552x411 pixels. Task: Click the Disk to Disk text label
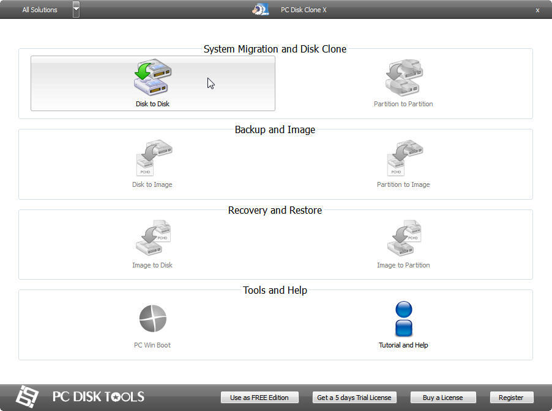pos(152,104)
